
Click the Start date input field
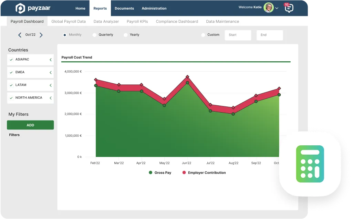[238, 35]
